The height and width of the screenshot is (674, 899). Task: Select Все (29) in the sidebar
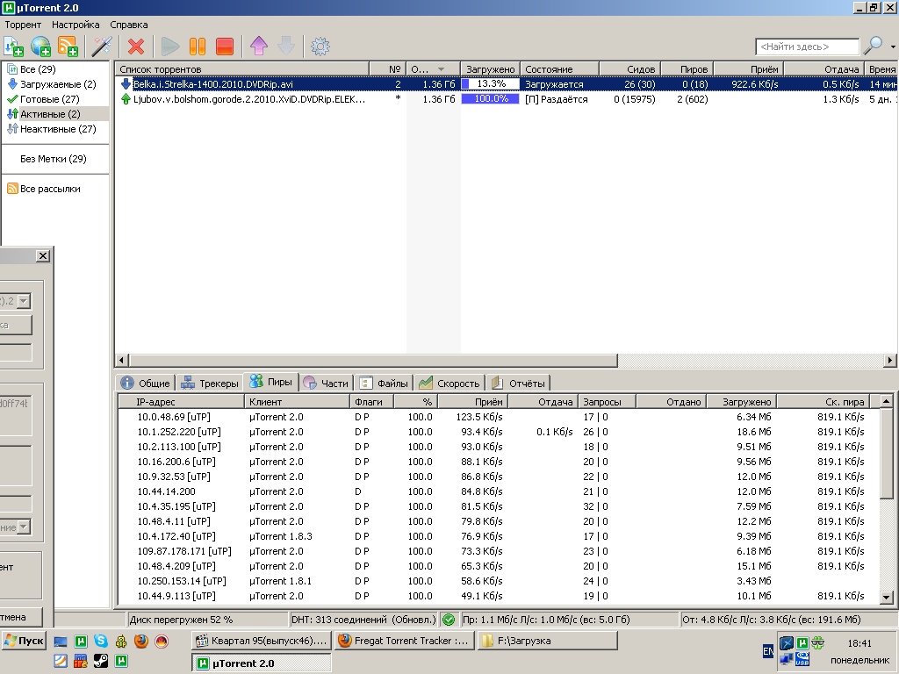coord(38,69)
